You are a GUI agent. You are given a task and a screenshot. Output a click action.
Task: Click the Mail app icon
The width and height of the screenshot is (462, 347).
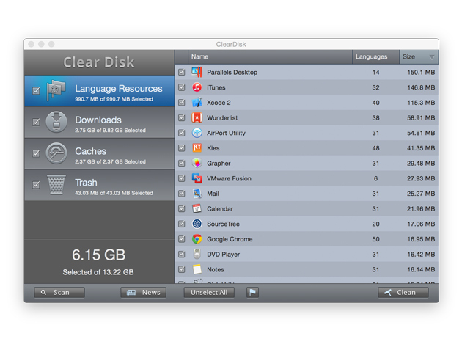(x=197, y=194)
